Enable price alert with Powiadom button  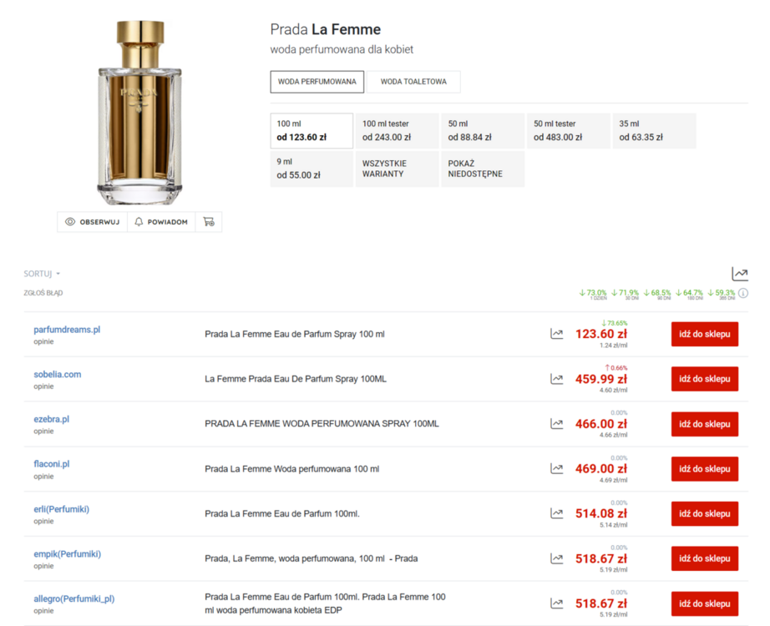(161, 222)
